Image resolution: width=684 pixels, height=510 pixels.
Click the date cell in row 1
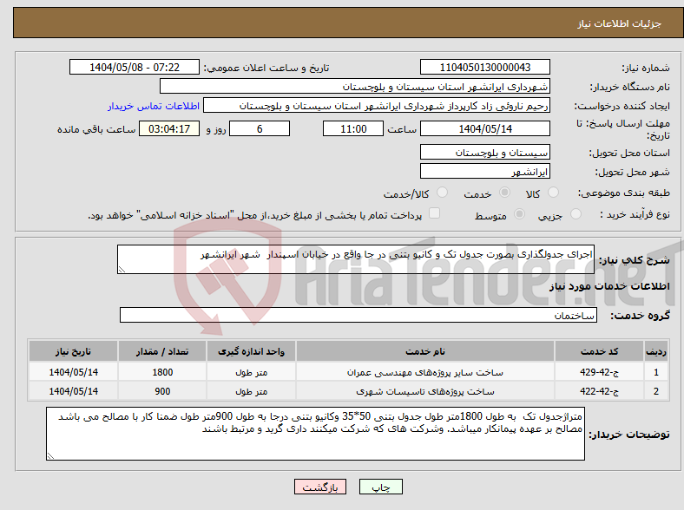click(x=73, y=372)
